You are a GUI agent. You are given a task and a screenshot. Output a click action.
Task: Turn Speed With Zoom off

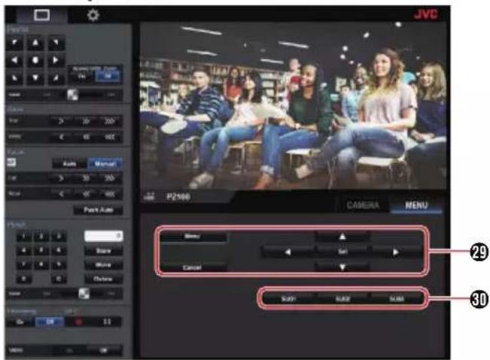pos(108,76)
